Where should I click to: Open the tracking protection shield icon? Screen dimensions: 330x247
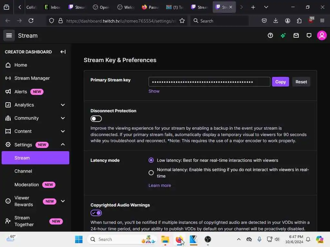52,21
